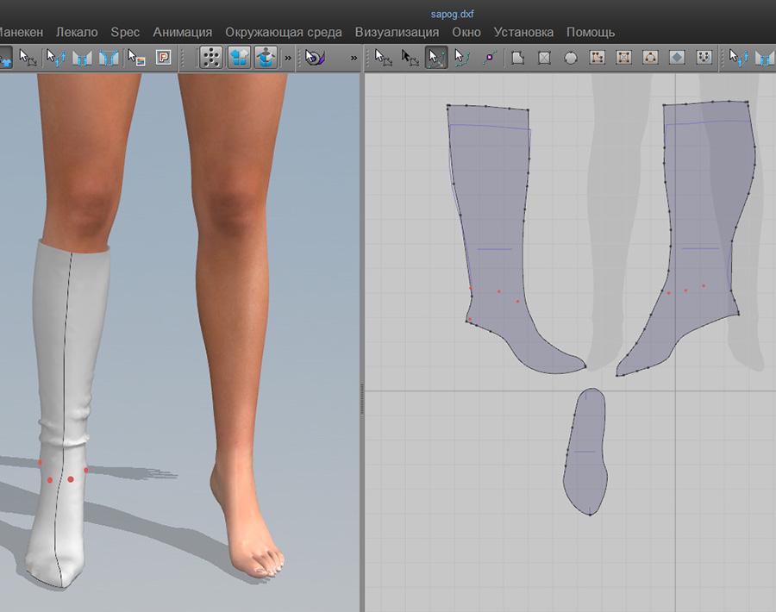Screen dimensions: 776x612
Task: Click the Add Point on curve tool
Action: tap(490, 58)
